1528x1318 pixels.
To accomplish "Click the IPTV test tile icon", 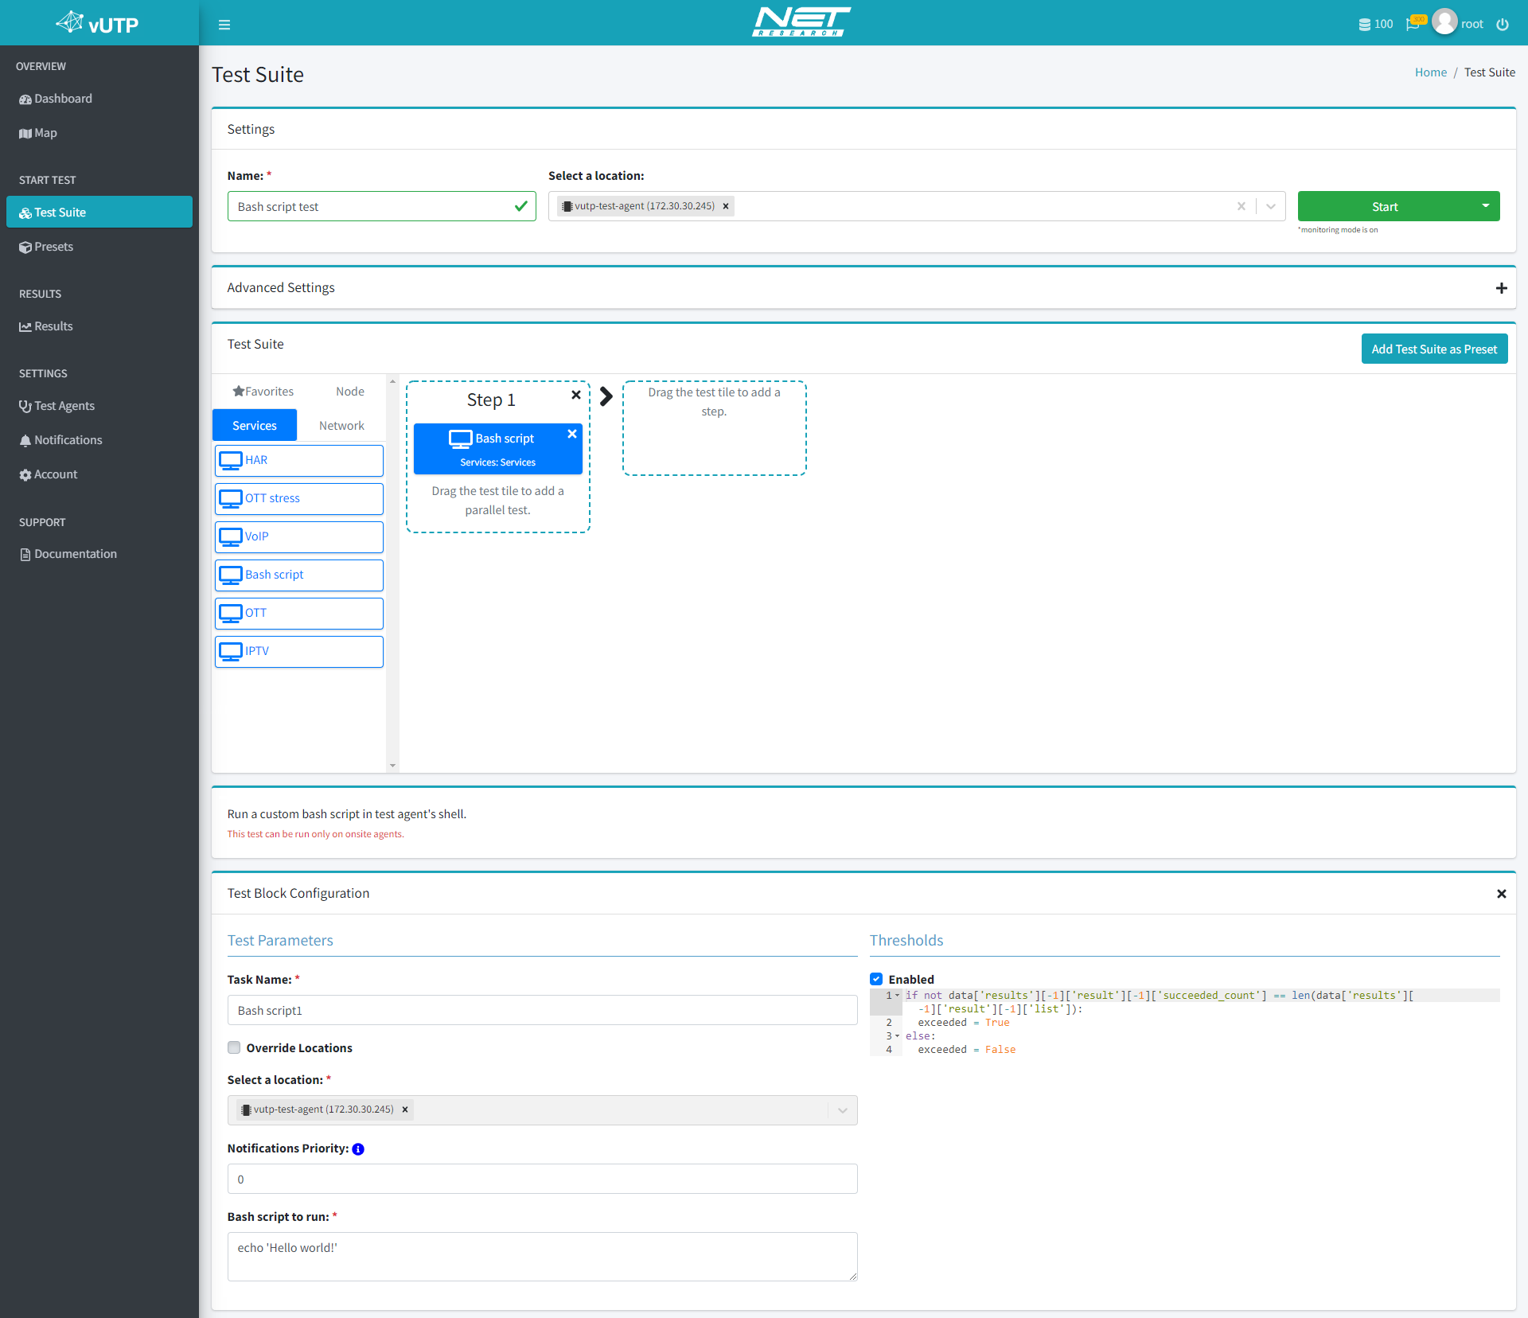I will (x=230, y=650).
